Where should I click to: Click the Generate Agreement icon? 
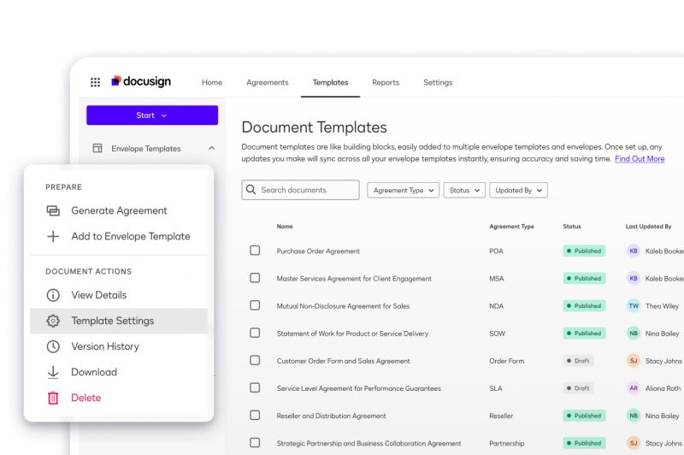pos(53,210)
